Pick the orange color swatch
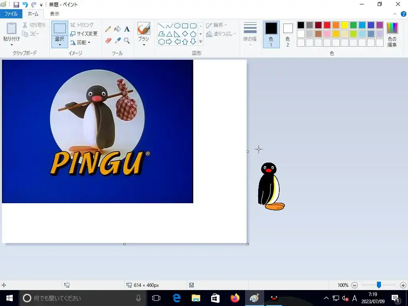The image size is (408, 306). [x=336, y=25]
